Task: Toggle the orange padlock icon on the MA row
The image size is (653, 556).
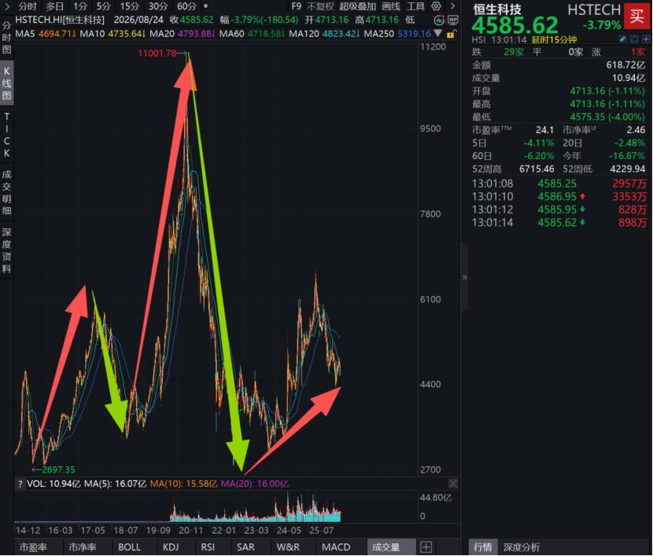Action: tap(452, 34)
